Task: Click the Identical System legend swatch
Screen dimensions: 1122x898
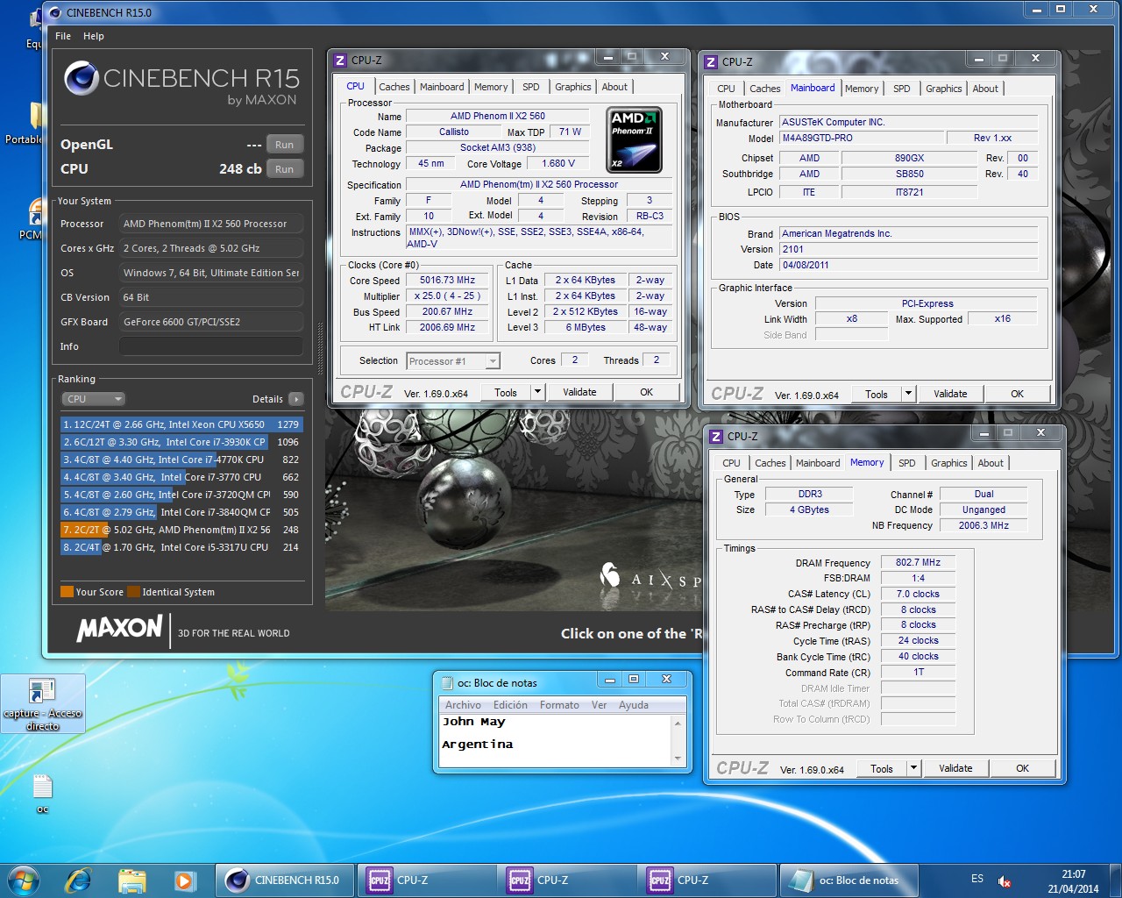Action: click(x=134, y=591)
